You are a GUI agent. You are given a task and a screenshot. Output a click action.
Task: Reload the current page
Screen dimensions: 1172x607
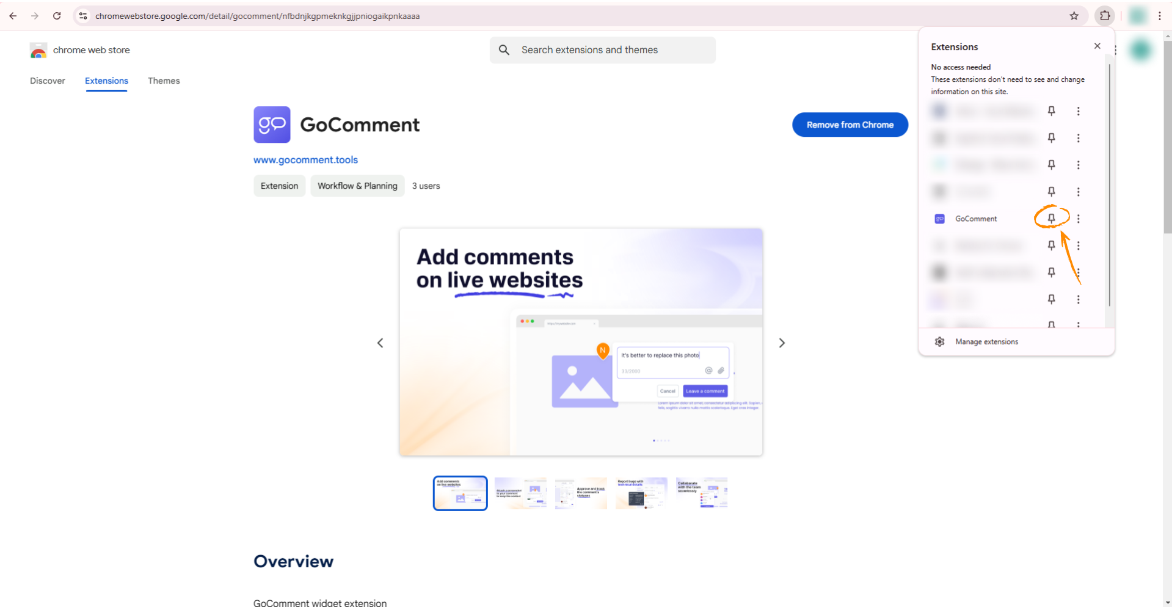point(57,16)
